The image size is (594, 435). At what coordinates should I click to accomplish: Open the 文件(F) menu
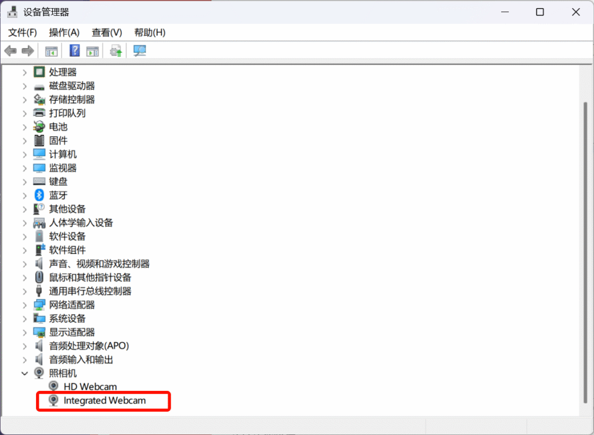(x=23, y=32)
